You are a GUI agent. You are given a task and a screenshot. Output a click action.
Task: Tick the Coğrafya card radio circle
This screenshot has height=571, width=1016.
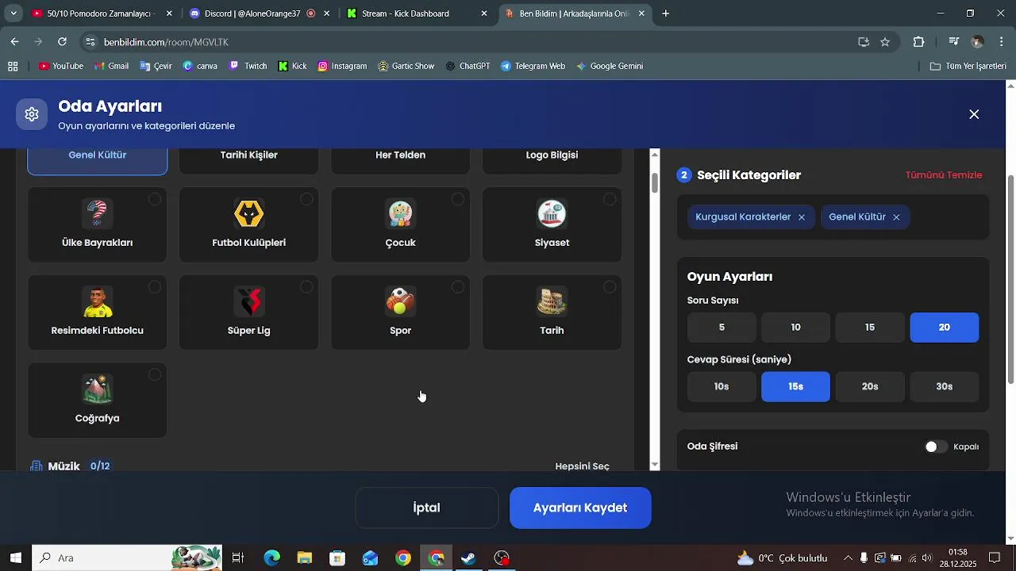pyautogui.click(x=155, y=374)
